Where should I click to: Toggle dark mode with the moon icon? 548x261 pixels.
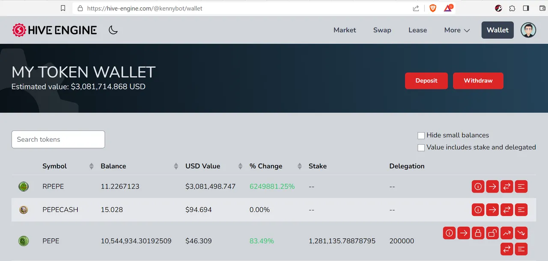coord(113,30)
